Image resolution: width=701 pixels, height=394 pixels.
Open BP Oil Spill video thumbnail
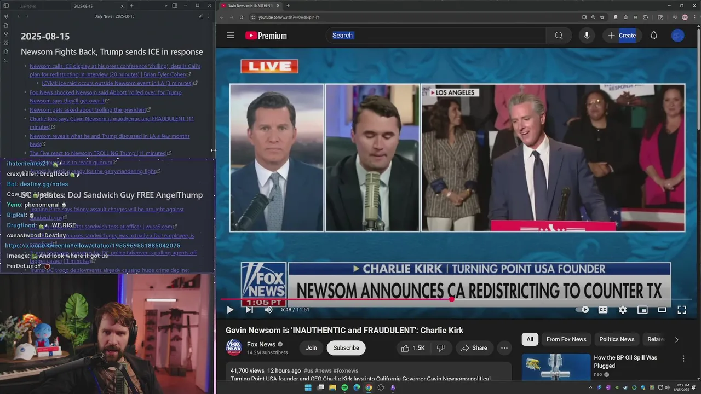pyautogui.click(x=556, y=367)
